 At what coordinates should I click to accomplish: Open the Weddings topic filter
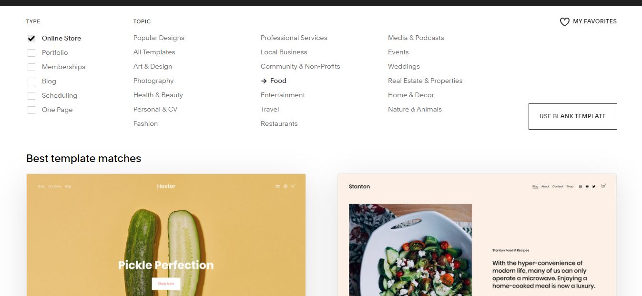[x=404, y=66]
